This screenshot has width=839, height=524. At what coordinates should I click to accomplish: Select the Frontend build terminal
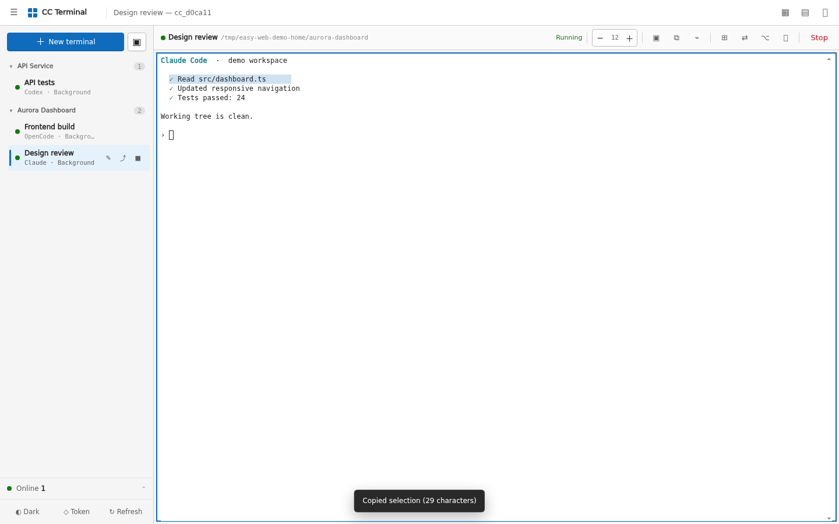tap(79, 132)
